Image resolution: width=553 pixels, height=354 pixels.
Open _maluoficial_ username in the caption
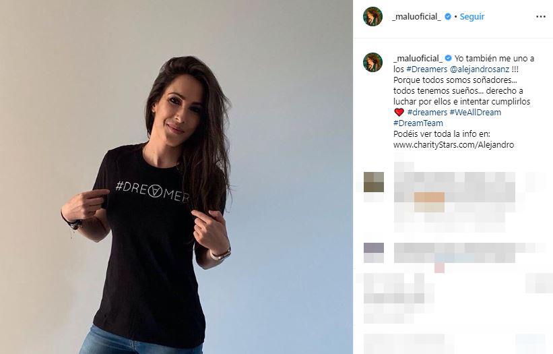[x=418, y=58]
